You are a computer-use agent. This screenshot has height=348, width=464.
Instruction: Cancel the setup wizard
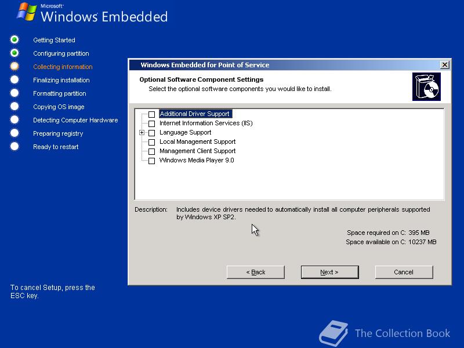click(x=404, y=272)
